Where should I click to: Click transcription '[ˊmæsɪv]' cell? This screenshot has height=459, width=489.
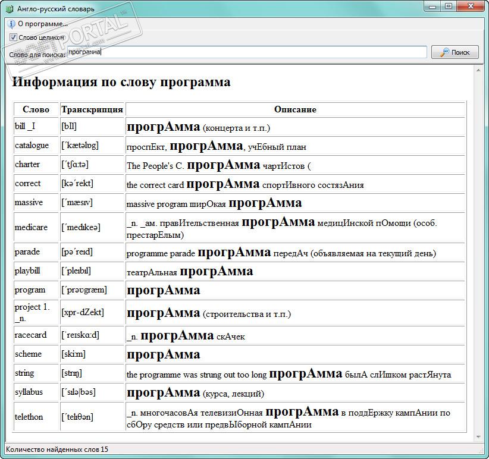(92, 203)
